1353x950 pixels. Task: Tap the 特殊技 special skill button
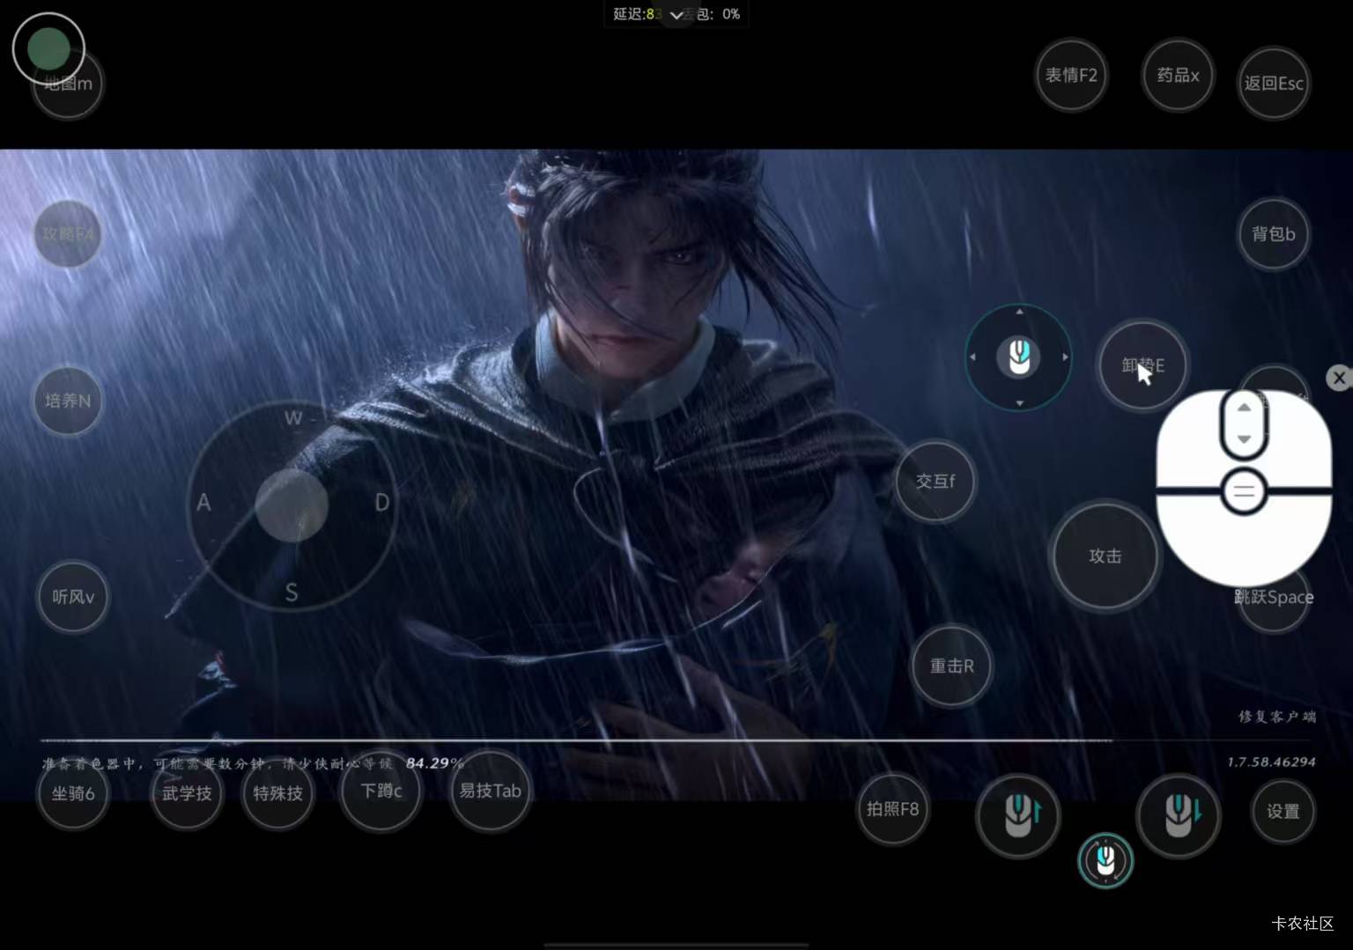277,794
